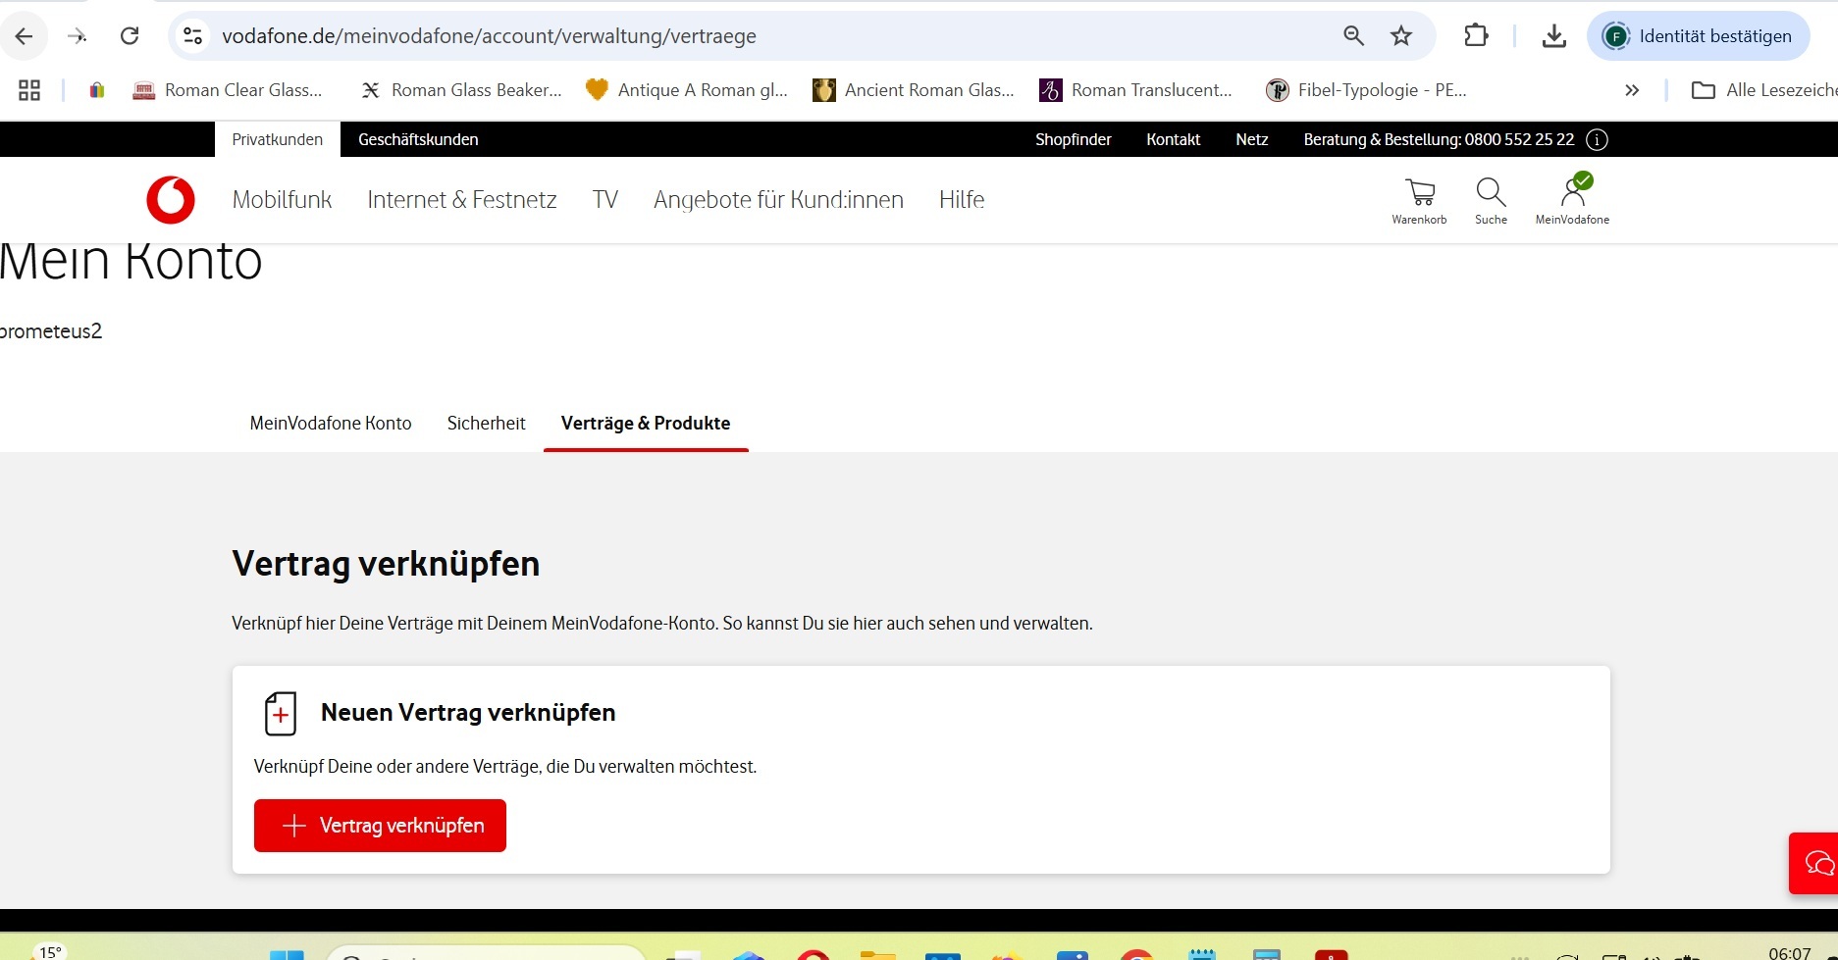Open the browser extensions puzzle icon

[x=1476, y=36]
